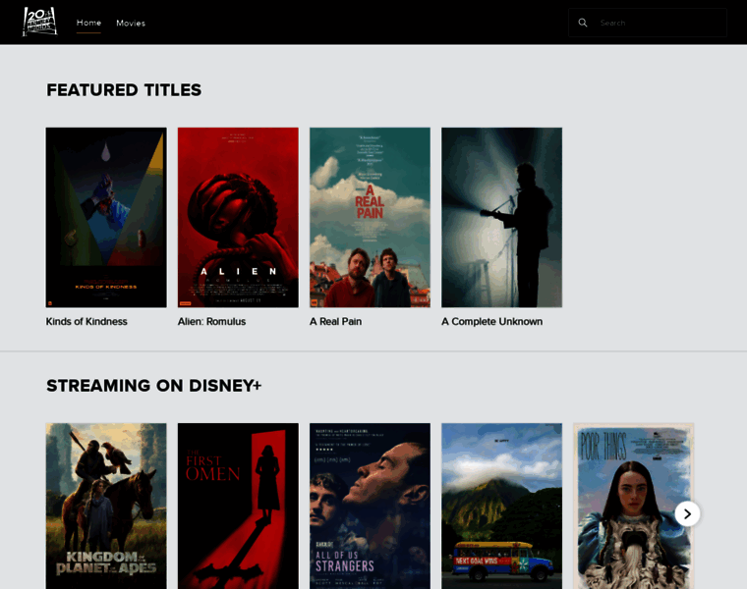
Task: Open the Kinds of Kindness poster
Action: 106,217
